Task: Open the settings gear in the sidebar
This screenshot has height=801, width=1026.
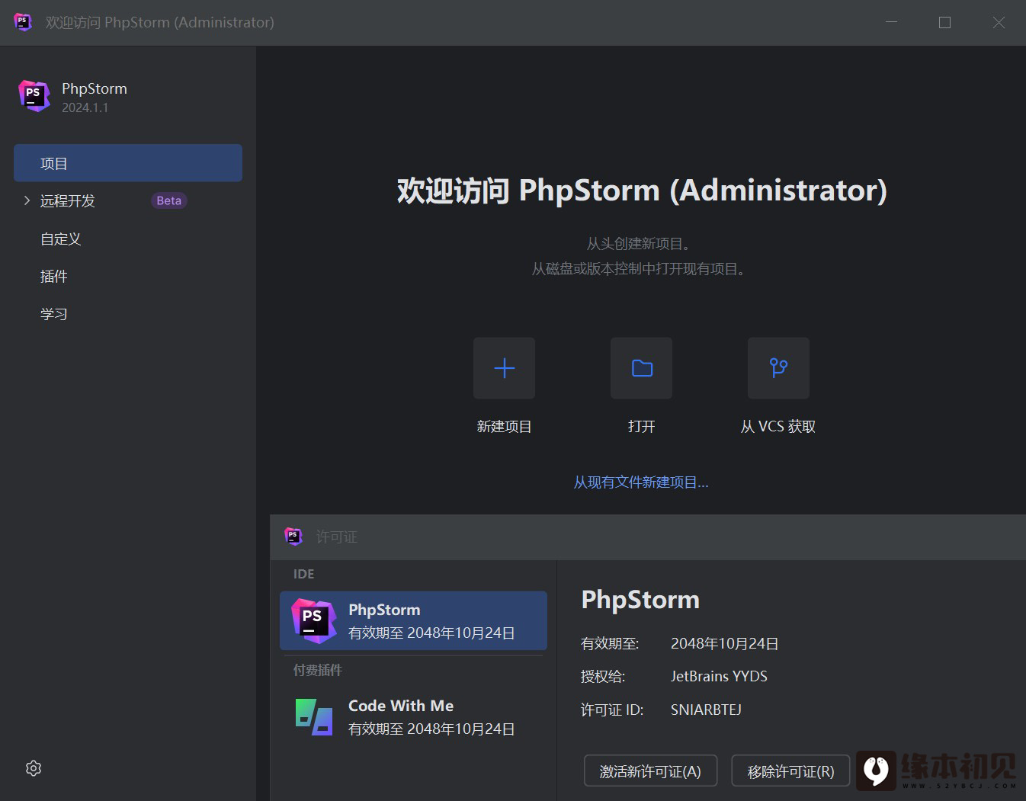Action: tap(34, 768)
